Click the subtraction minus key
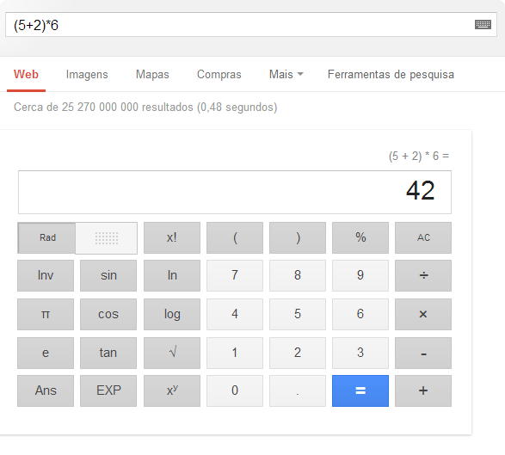The width and height of the screenshot is (505, 455). coord(423,353)
